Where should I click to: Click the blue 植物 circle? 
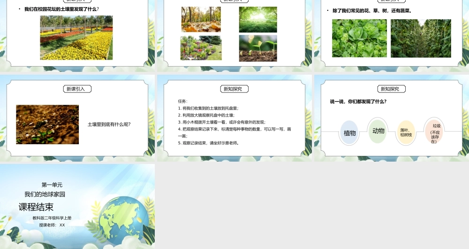coord(349,133)
